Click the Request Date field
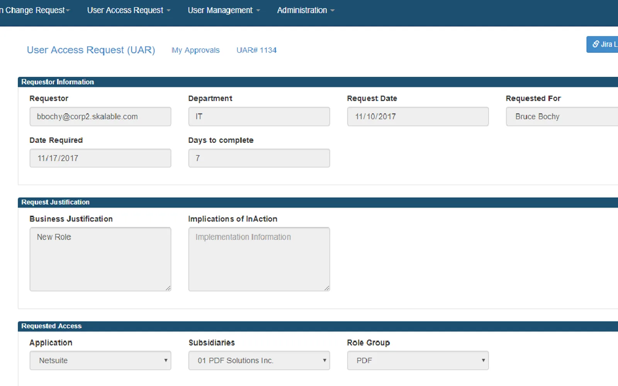The height and width of the screenshot is (386, 618). pyautogui.click(x=418, y=117)
